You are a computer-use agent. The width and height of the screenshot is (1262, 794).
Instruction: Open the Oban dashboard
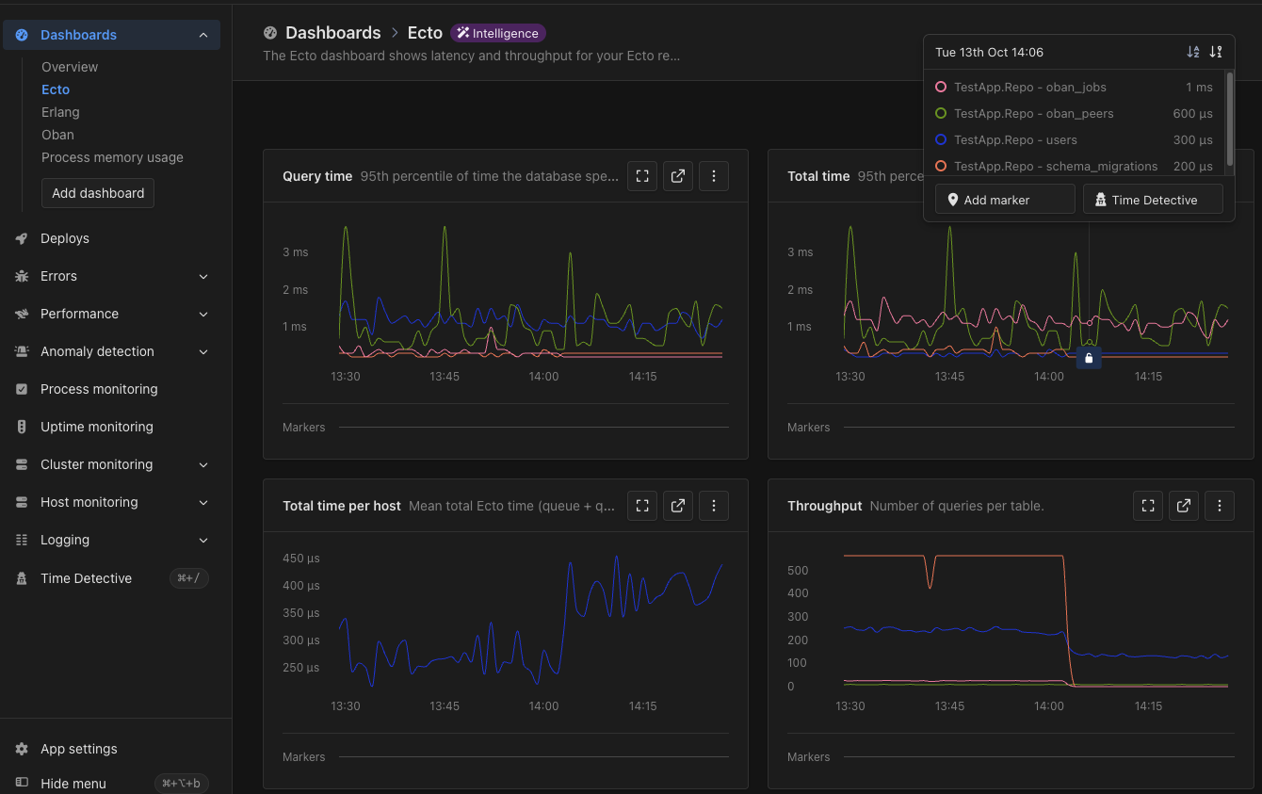[57, 135]
